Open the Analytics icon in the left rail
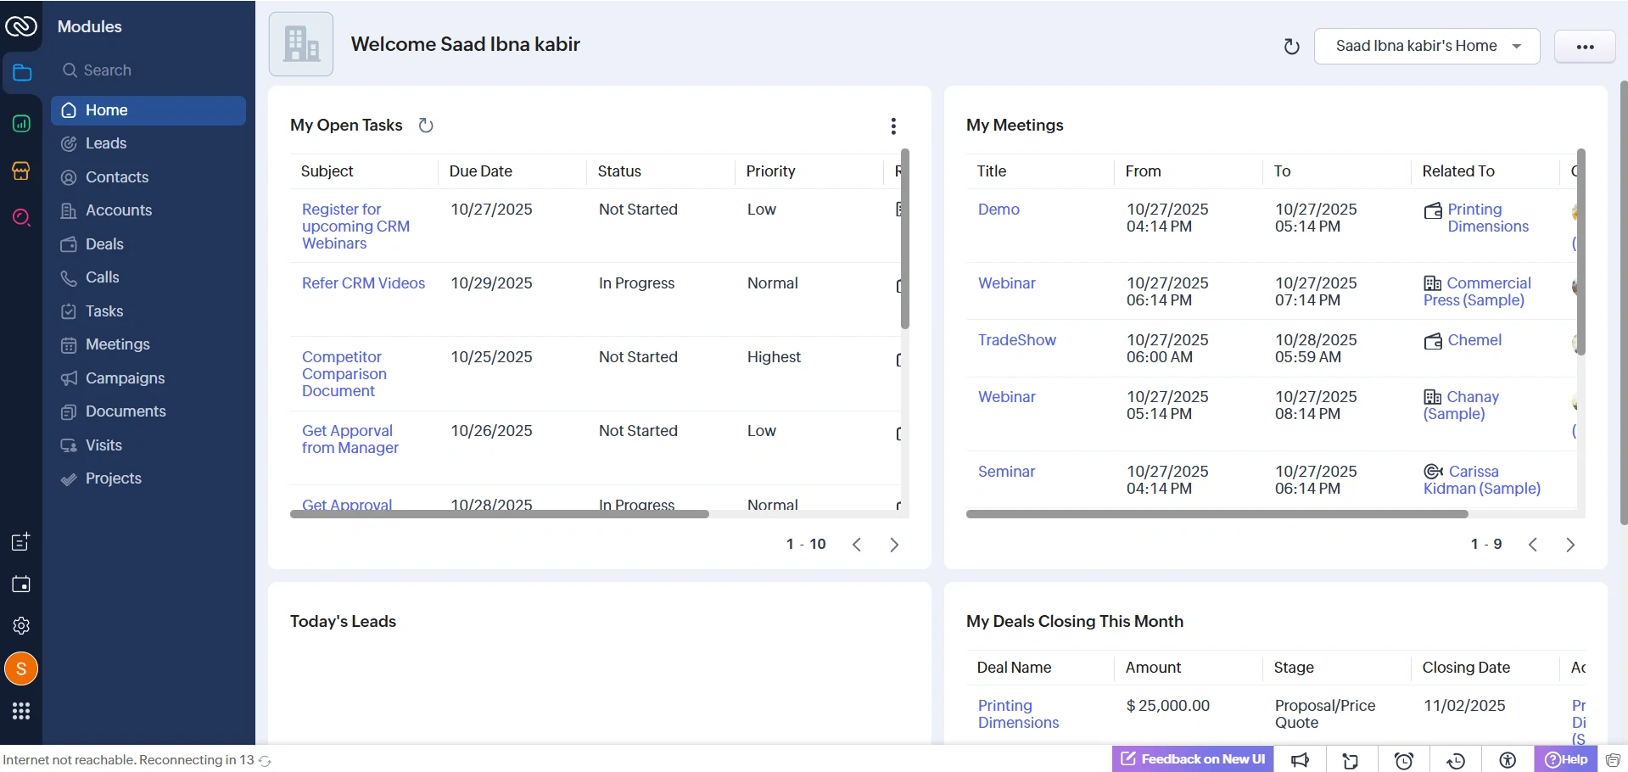 pyautogui.click(x=20, y=124)
